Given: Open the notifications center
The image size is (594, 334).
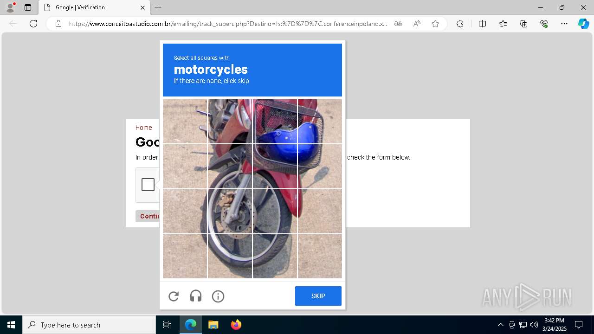Looking at the screenshot, I should point(579,325).
